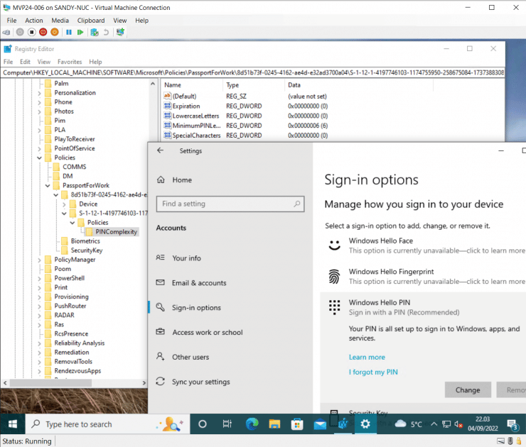The image size is (526, 447).
Task: Select the Biometrics registry key
Action: 85,241
